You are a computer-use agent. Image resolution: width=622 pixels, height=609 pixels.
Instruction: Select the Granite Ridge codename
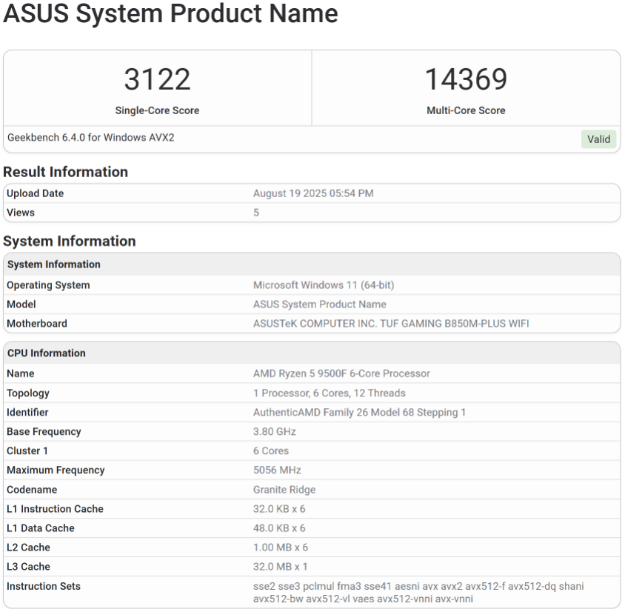284,490
